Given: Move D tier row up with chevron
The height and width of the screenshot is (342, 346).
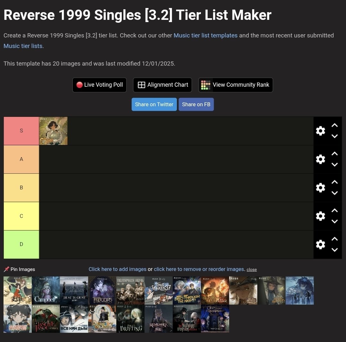Looking at the screenshot, I should pos(334,239).
